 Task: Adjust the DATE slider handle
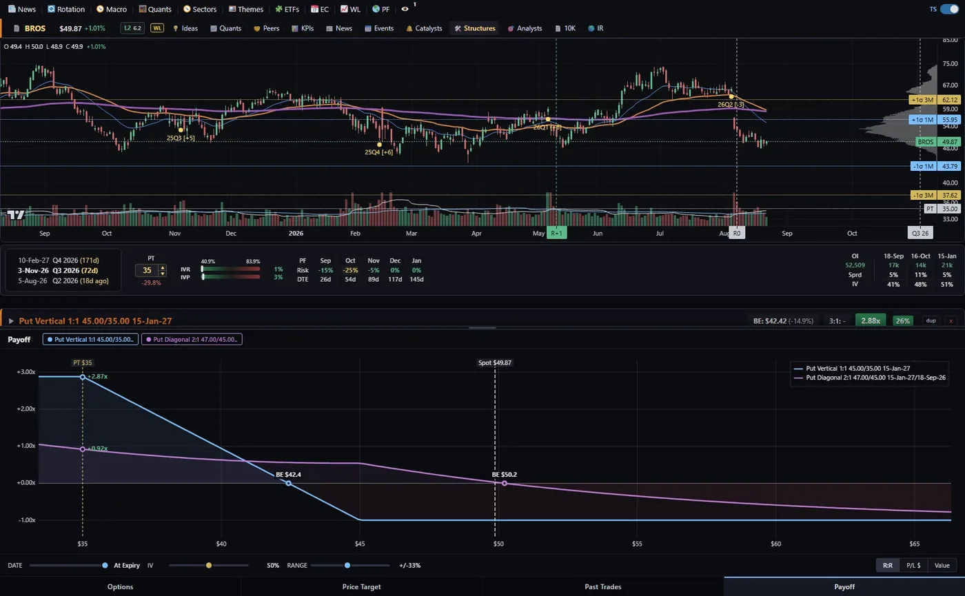105,565
